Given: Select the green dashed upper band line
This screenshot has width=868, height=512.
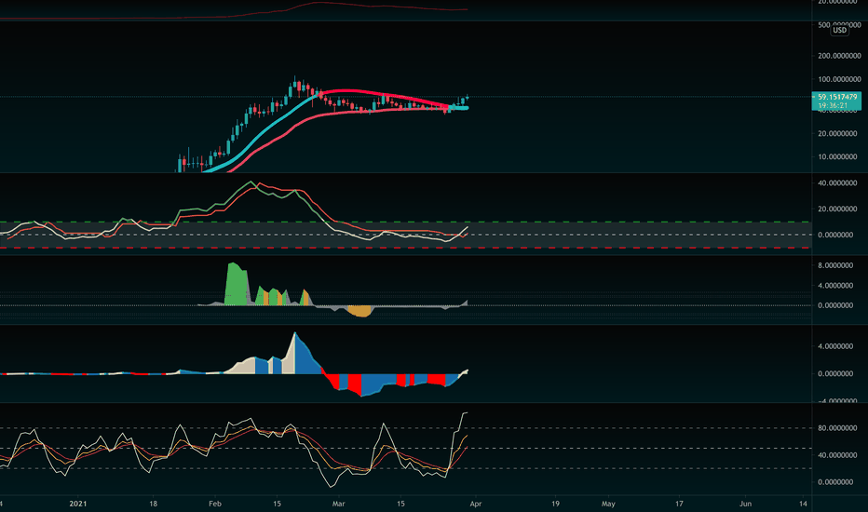Looking at the screenshot, I should 405,222.
